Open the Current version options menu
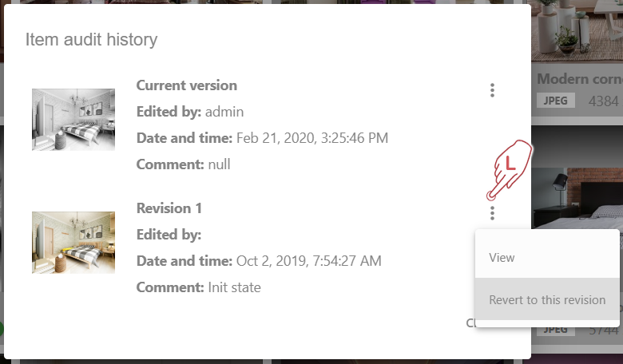 pyautogui.click(x=492, y=90)
